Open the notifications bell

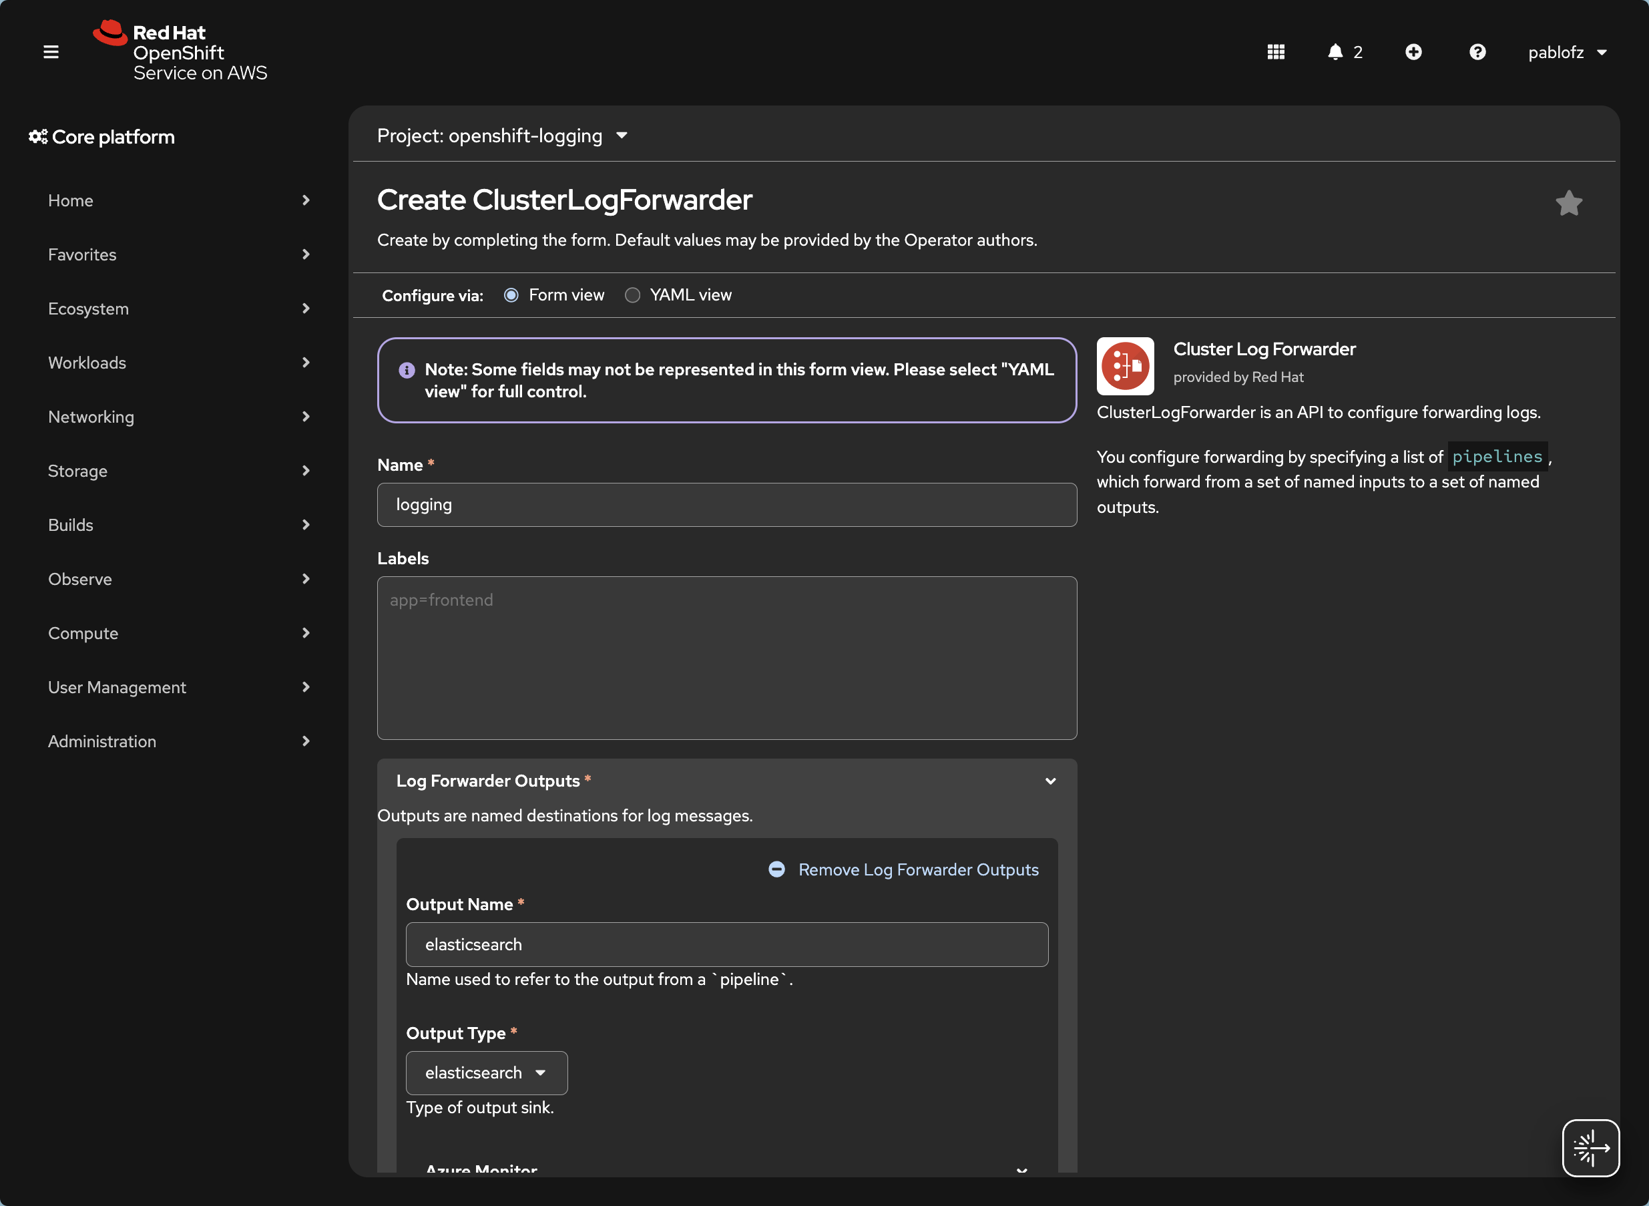click(1344, 52)
